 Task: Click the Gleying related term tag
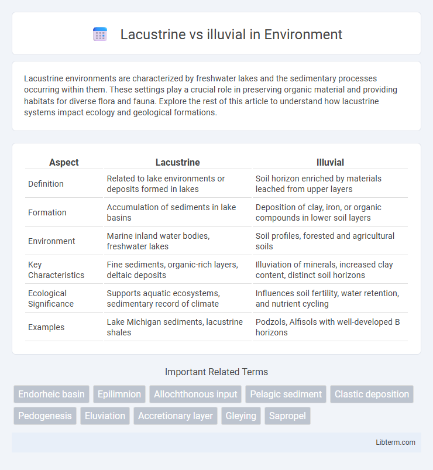coord(241,416)
